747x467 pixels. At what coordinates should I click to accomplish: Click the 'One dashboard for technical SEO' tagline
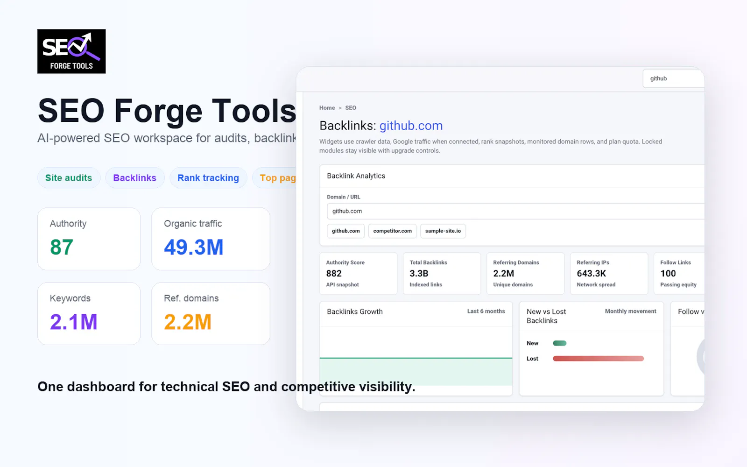point(226,387)
